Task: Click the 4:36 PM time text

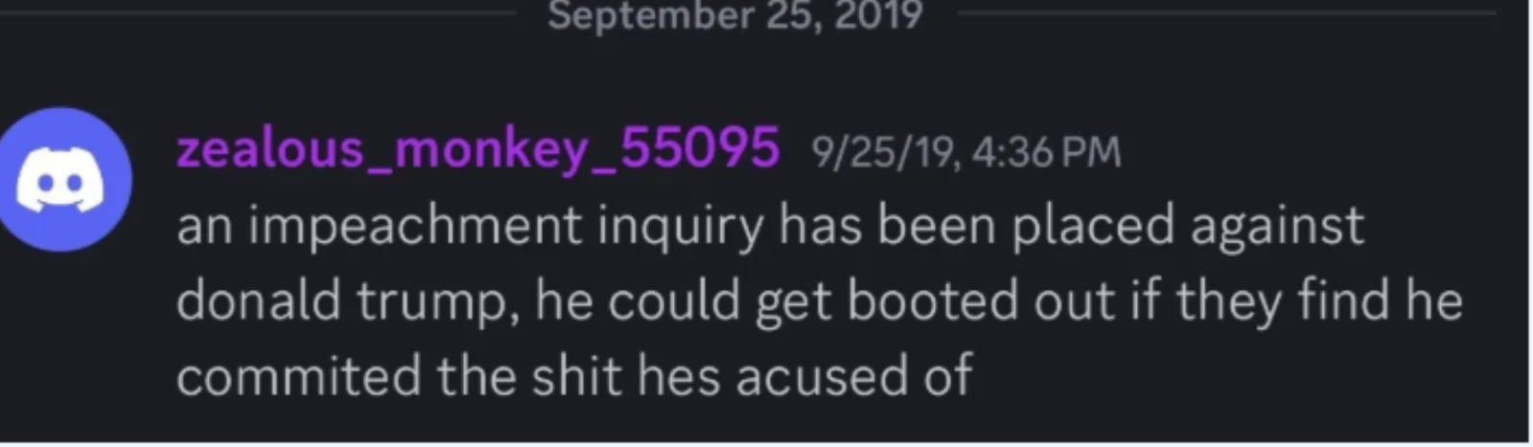Action: (1046, 152)
